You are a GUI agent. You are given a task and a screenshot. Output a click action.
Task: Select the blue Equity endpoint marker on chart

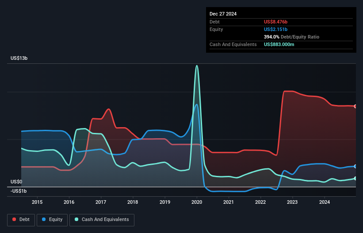coord(355,167)
